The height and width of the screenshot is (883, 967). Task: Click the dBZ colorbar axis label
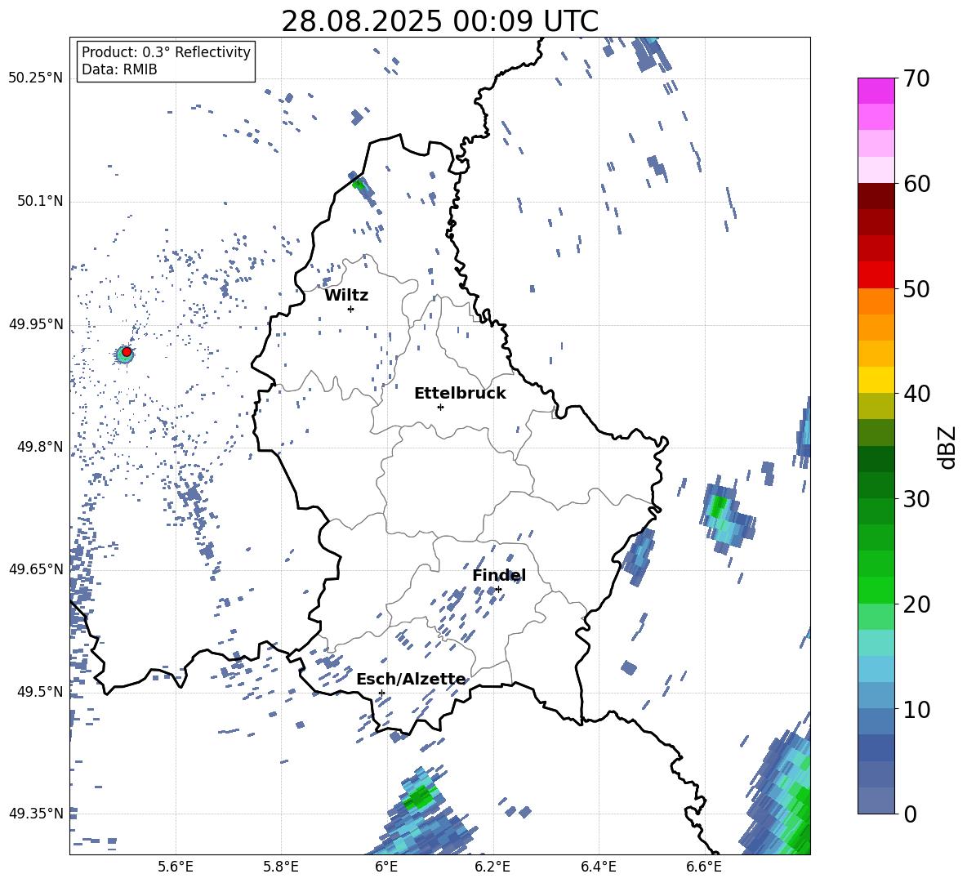pyautogui.click(x=948, y=447)
